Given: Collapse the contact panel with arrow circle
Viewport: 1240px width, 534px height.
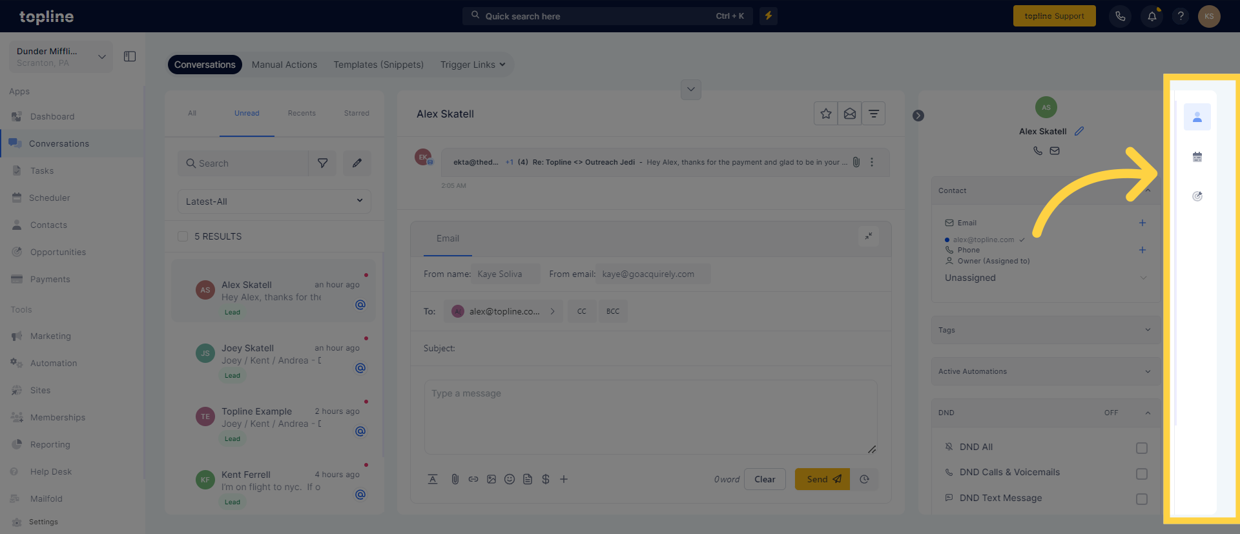Looking at the screenshot, I should coord(918,116).
